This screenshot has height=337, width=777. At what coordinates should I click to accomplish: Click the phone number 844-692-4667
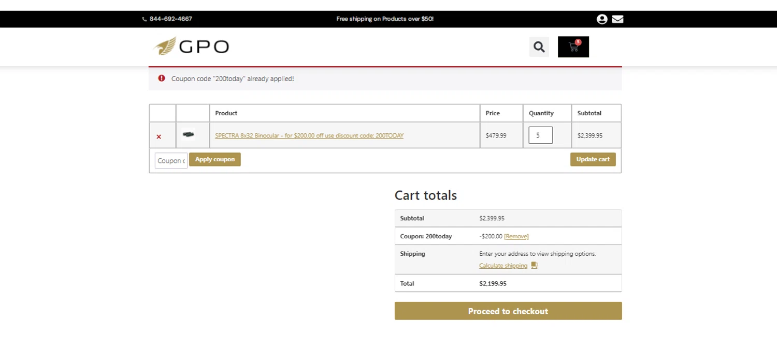171,19
